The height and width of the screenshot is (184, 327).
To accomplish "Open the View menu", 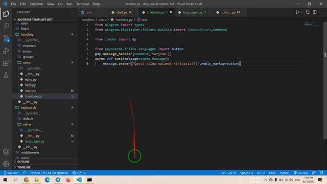I will 51,4.
